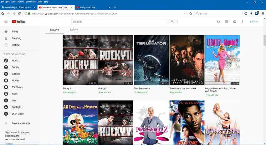Open the Uptown Girls poster
Screen dimensions: 266x145
click(223, 122)
